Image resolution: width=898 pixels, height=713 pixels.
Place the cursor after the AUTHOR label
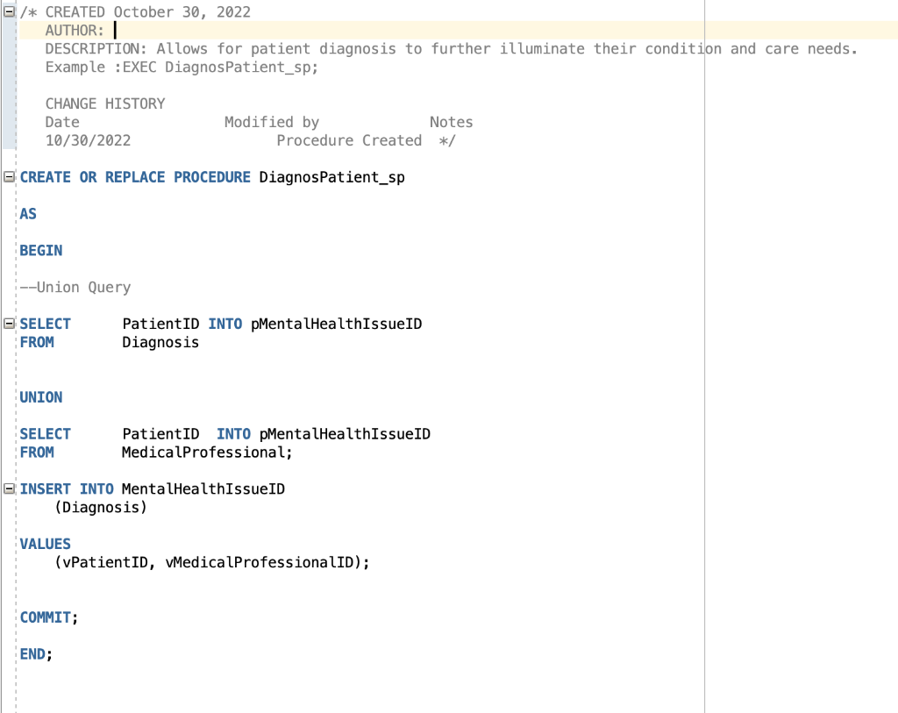click(115, 30)
